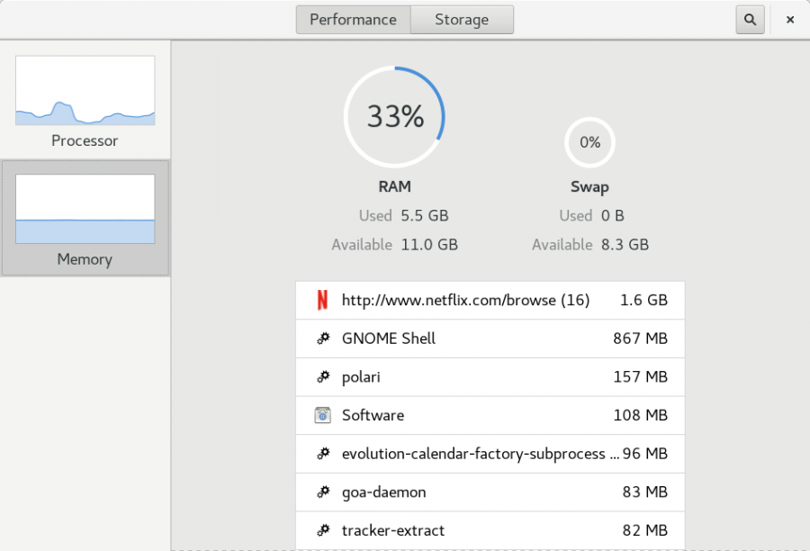
Task: Select the Memory section in the sidebar
Action: 84,218
